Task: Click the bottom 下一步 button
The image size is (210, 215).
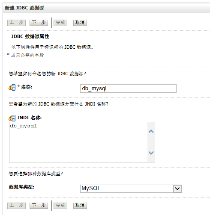Action: 39,206
